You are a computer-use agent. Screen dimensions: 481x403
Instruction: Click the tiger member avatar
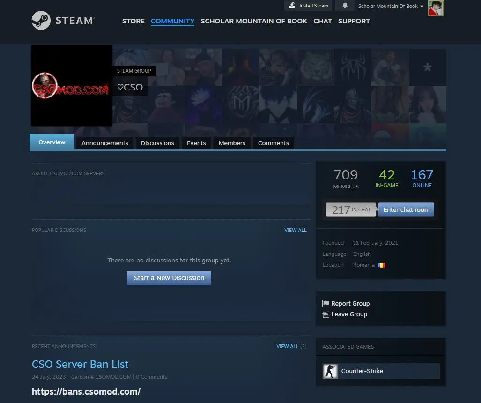coord(316,67)
